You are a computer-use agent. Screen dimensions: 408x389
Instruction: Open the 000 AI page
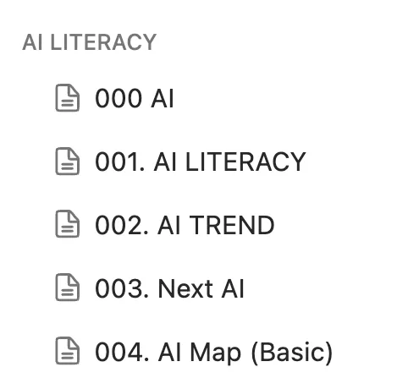(135, 98)
